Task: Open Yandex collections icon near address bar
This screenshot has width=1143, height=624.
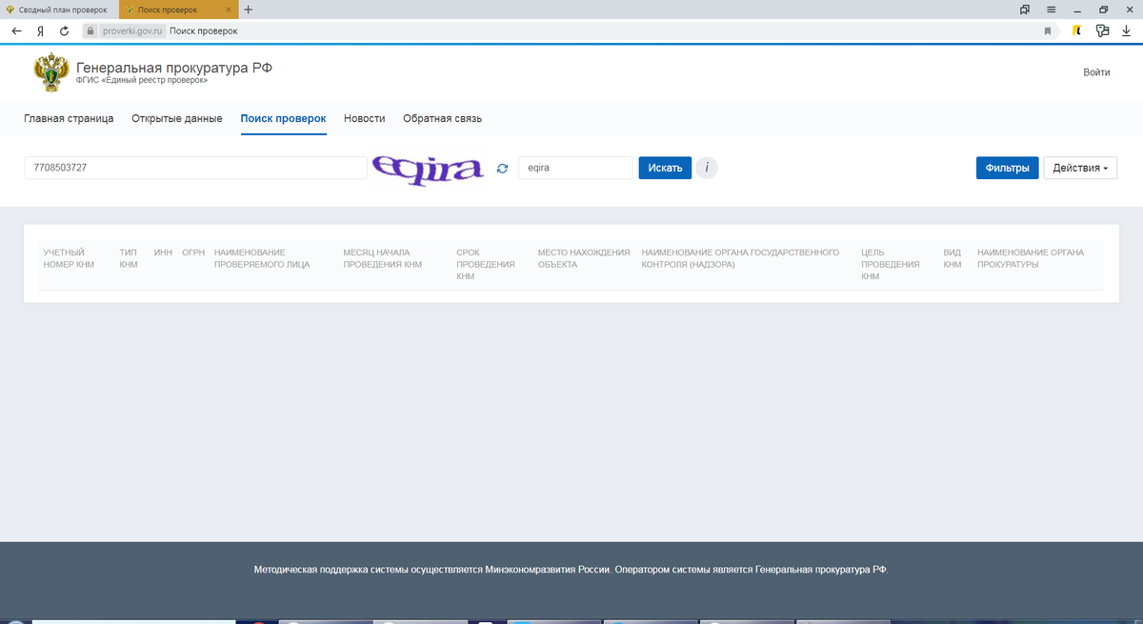Action: (x=1102, y=30)
